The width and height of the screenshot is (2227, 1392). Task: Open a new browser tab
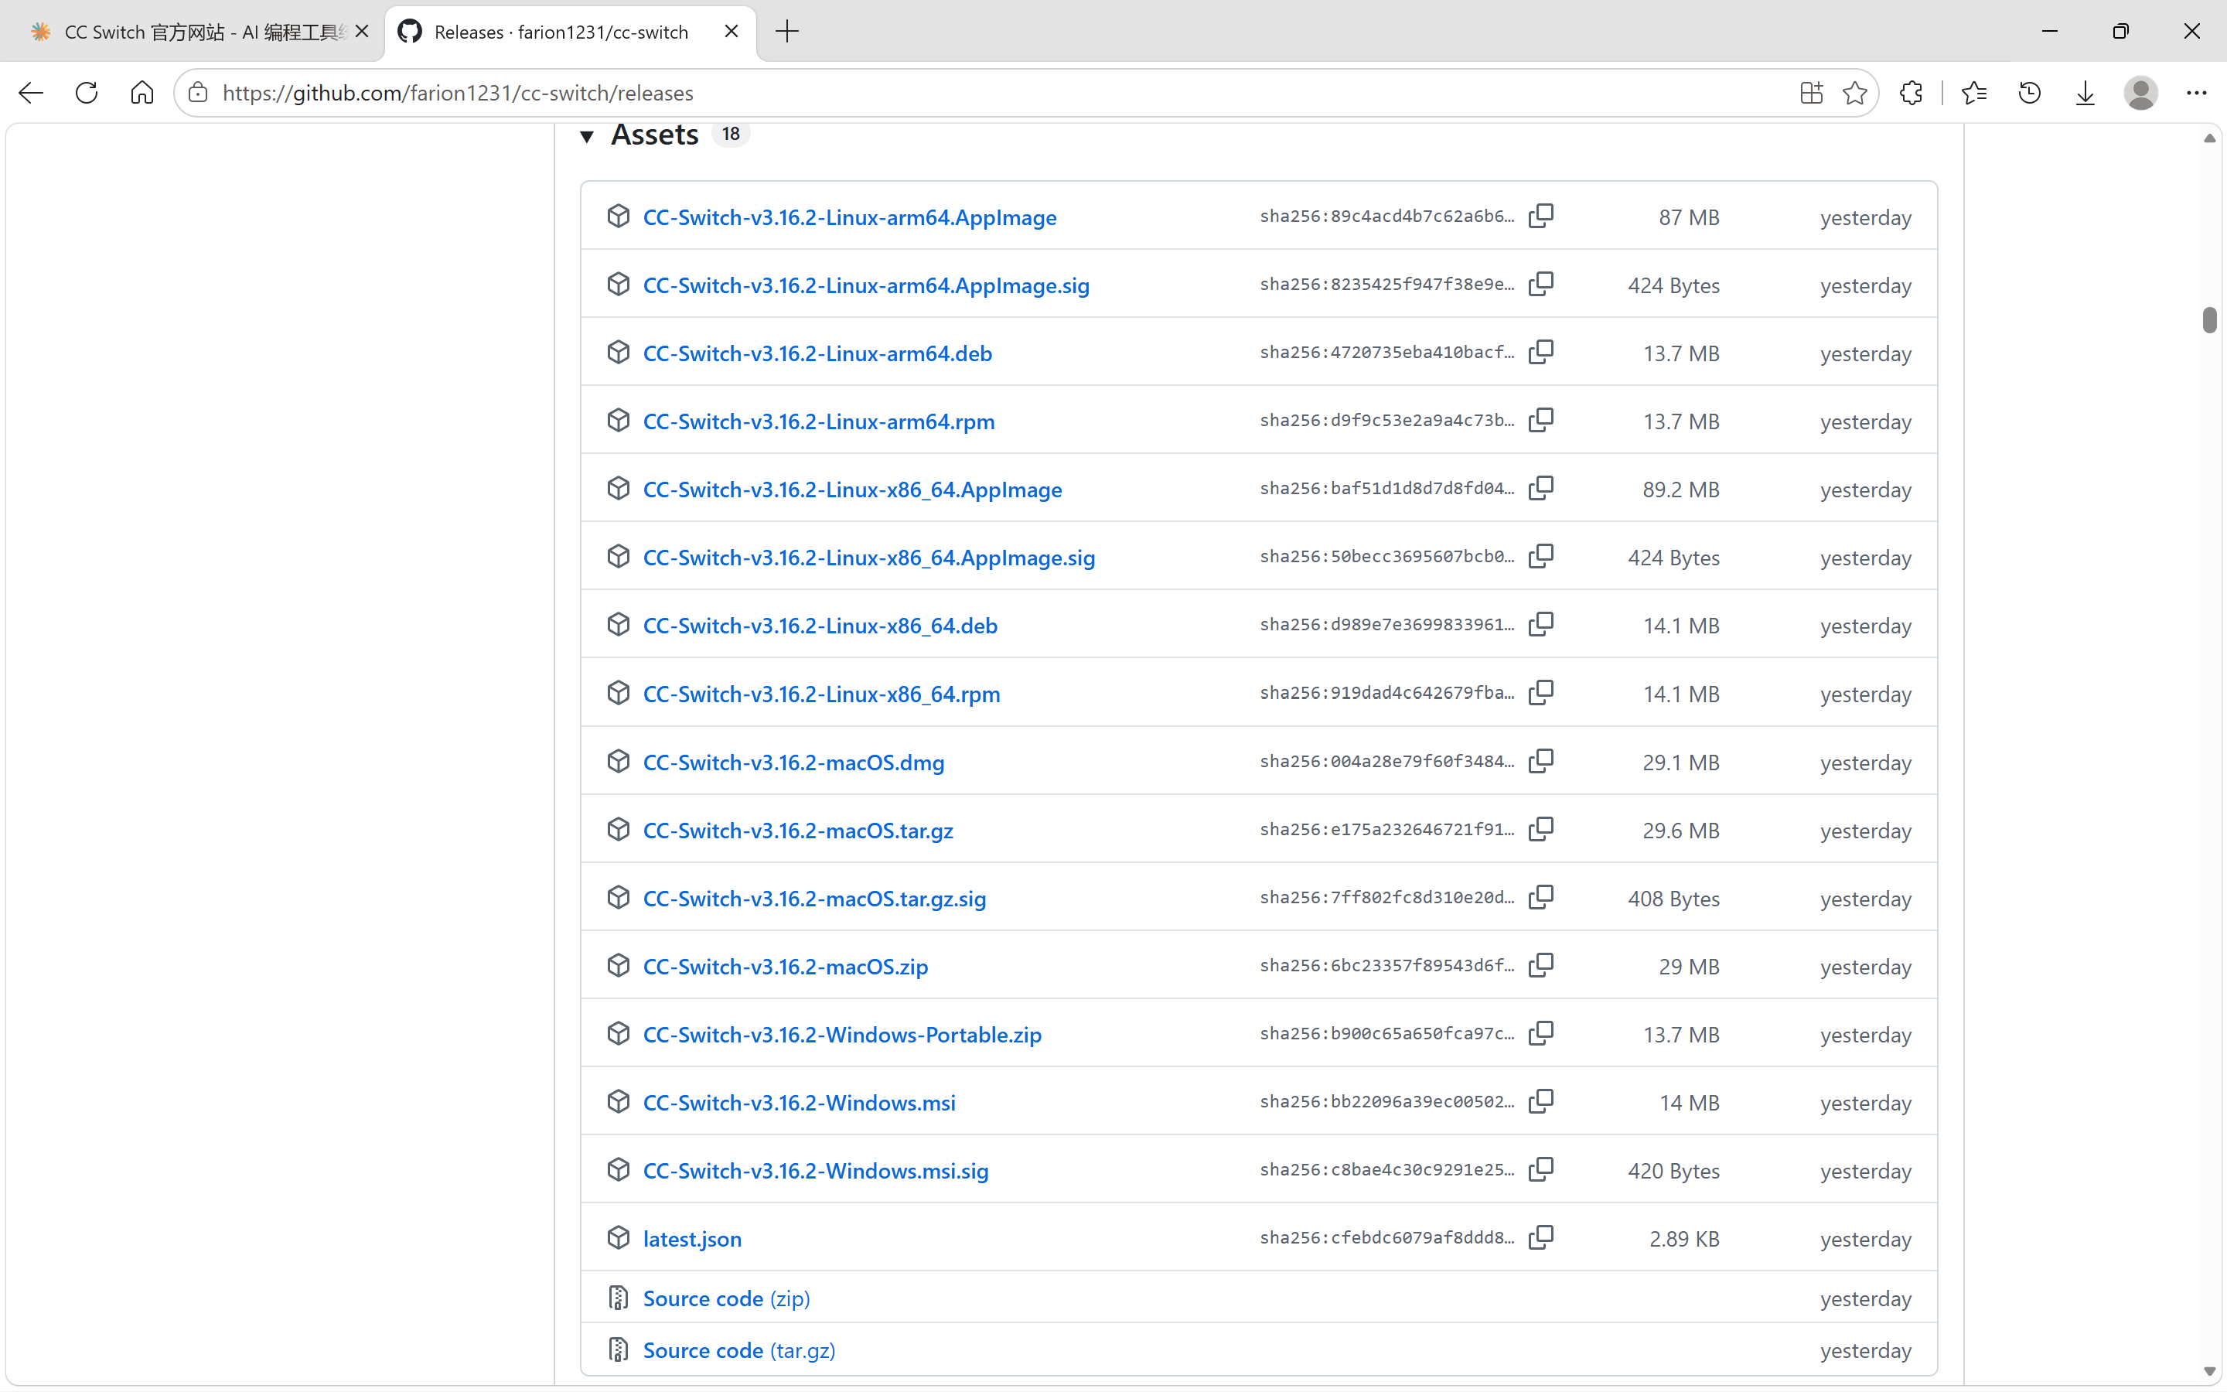point(787,31)
